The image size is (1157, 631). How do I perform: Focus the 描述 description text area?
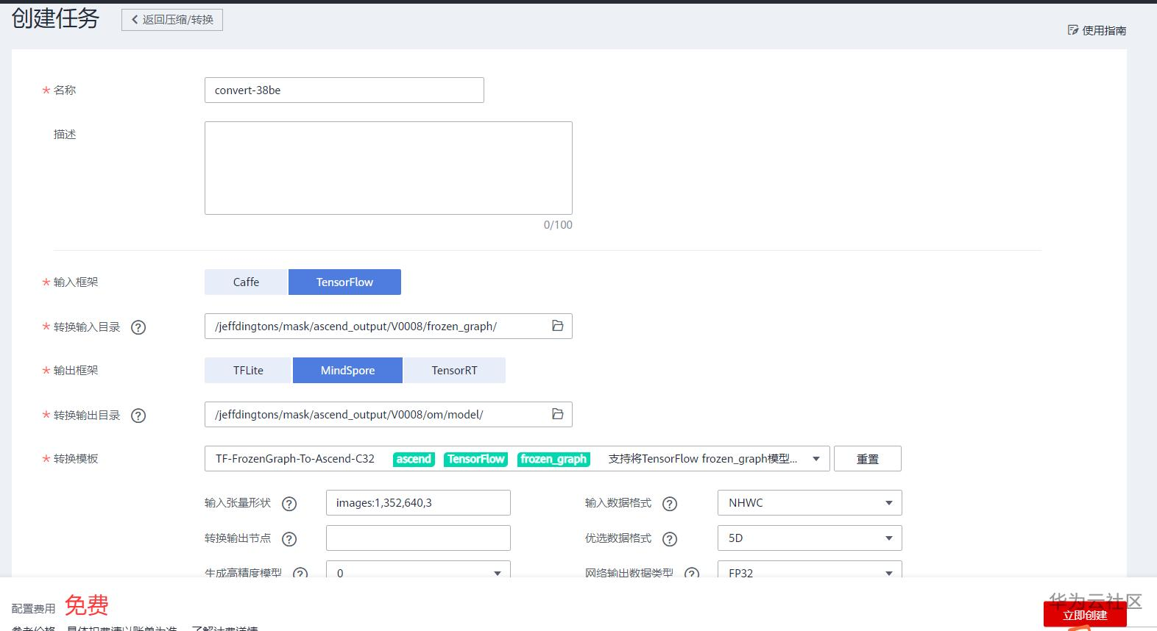389,168
